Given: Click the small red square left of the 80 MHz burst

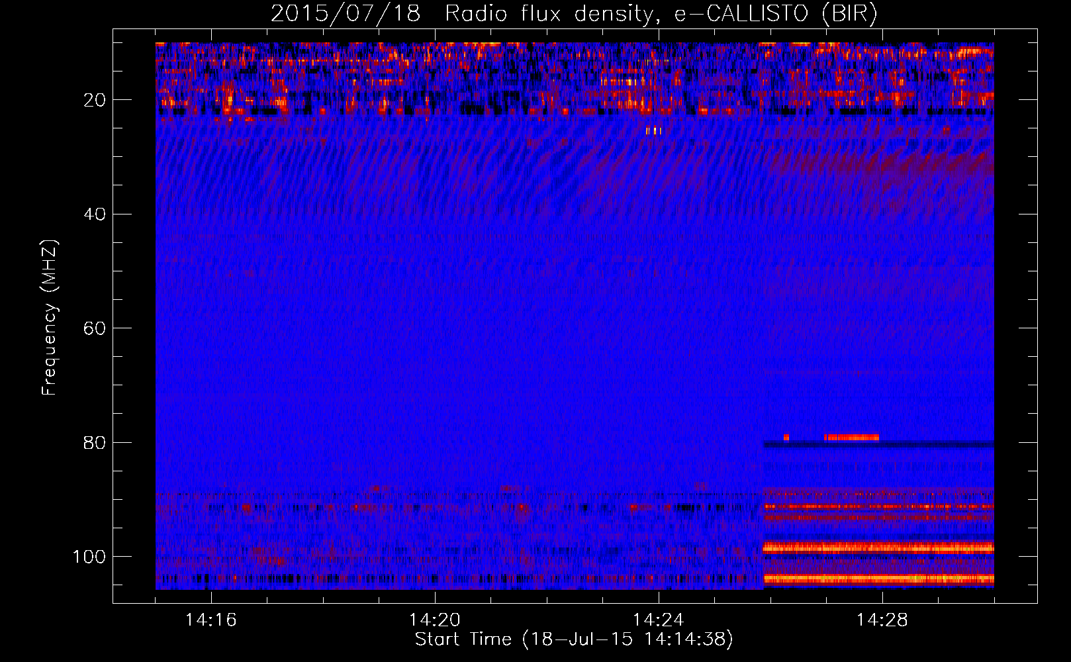Looking at the screenshot, I should coord(786,437).
